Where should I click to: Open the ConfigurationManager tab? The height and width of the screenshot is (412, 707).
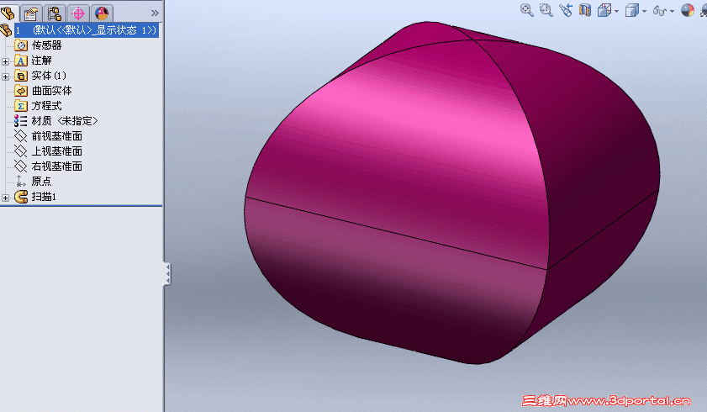(x=55, y=13)
